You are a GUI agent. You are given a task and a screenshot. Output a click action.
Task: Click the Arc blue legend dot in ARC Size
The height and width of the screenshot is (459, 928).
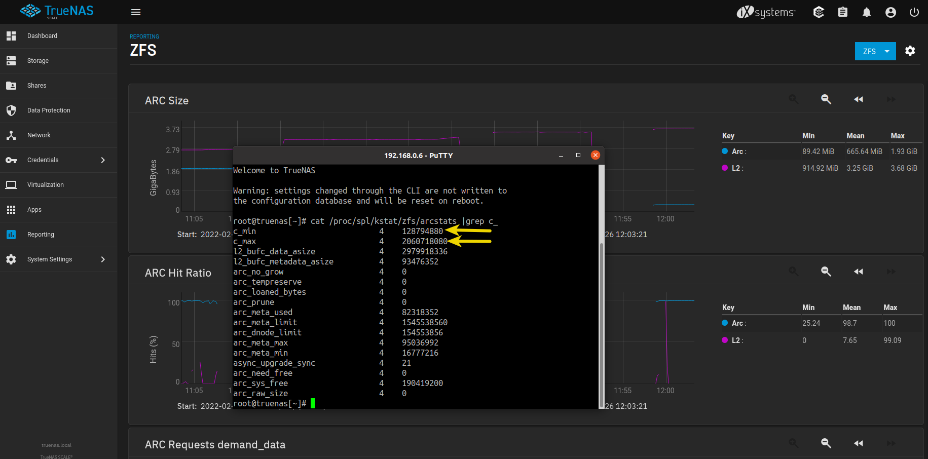725,151
